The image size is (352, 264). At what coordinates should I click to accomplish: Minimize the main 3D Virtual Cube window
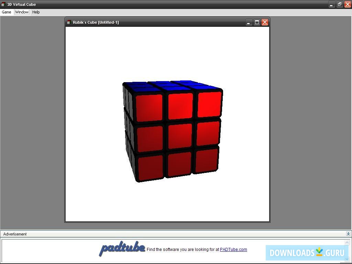(x=331, y=4)
